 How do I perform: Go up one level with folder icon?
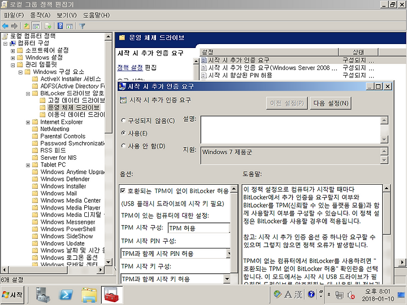(27, 26)
